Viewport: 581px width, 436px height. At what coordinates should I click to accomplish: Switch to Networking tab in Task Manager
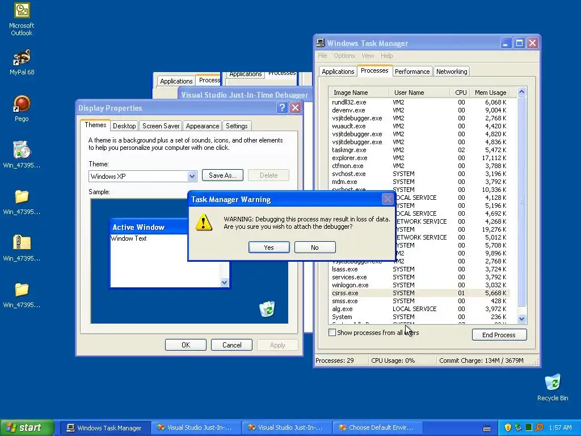point(451,72)
